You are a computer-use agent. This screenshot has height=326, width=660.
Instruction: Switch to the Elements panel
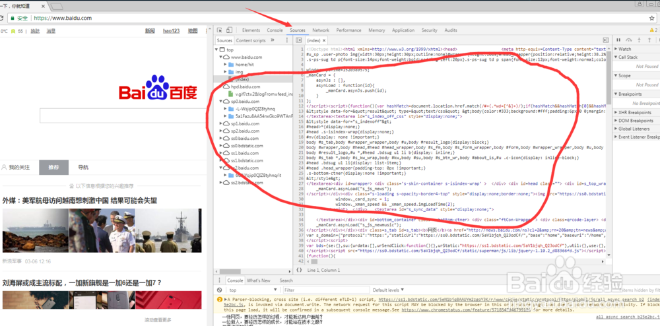tap(251, 30)
